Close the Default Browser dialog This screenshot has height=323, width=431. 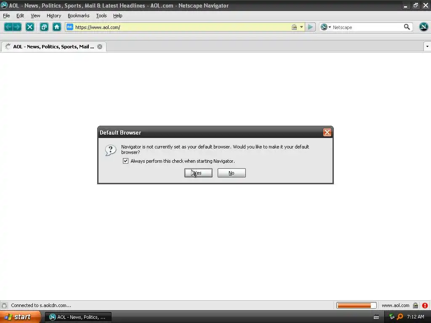tap(327, 132)
